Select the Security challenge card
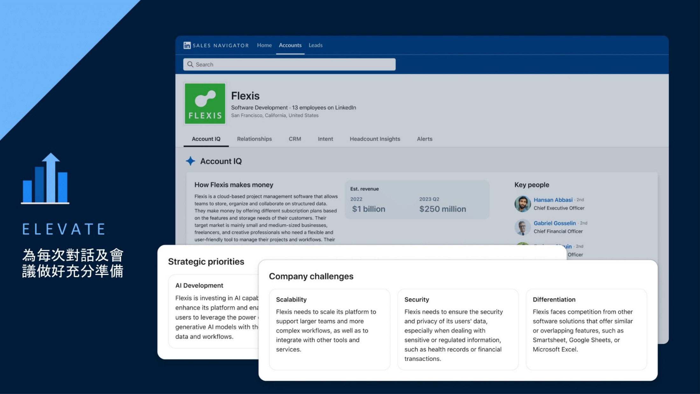The height and width of the screenshot is (394, 700). click(x=458, y=329)
